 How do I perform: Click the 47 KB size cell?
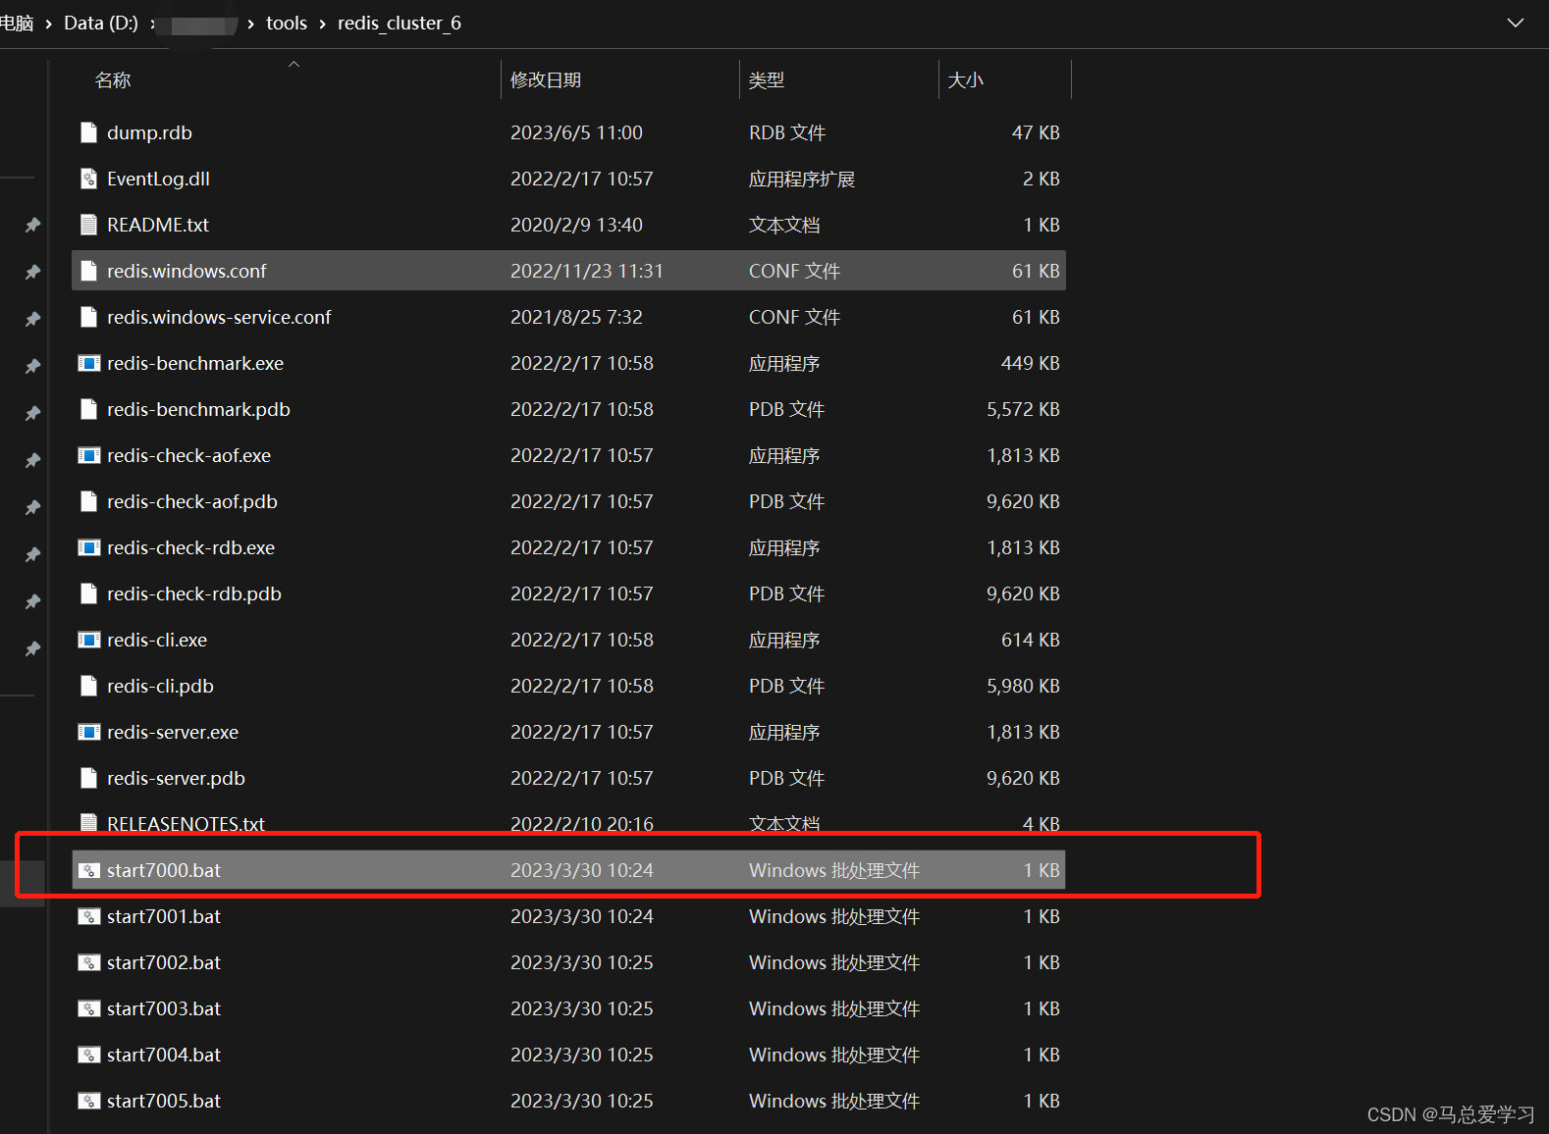tap(1036, 132)
